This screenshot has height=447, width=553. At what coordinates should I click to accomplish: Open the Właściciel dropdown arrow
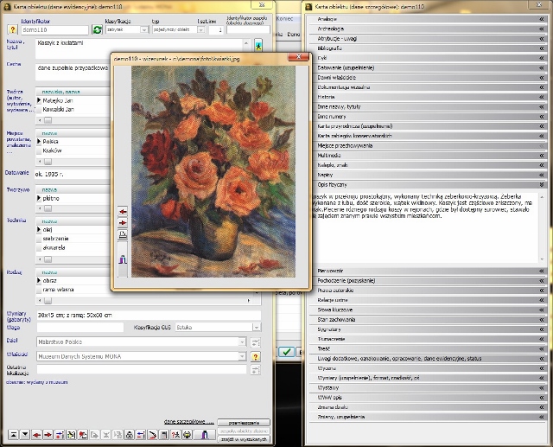point(242,357)
